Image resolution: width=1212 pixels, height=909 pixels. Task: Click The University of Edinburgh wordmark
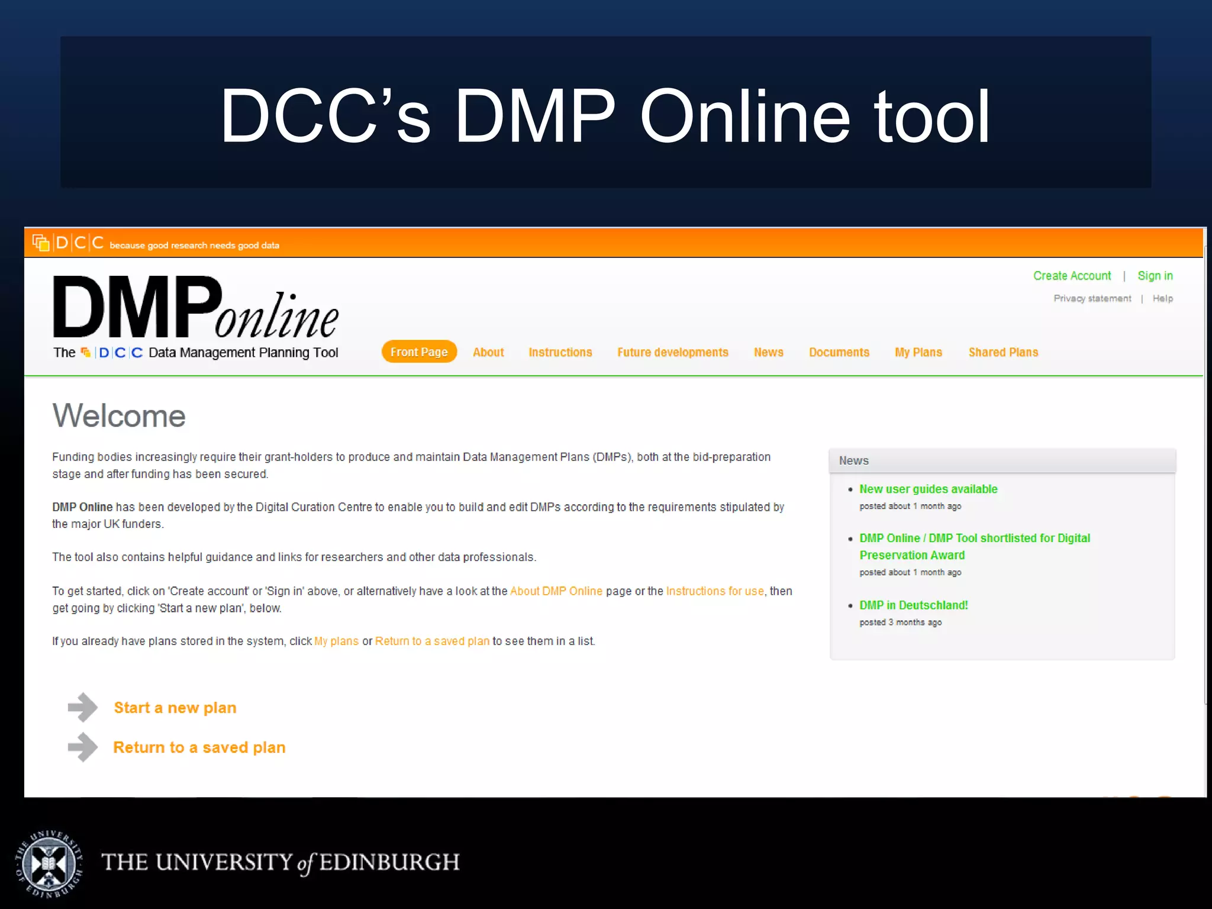[x=281, y=863]
